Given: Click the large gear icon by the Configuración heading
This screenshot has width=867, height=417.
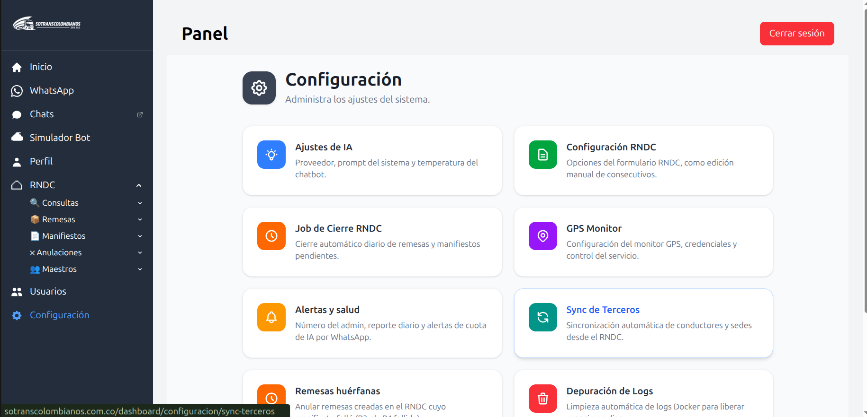Looking at the screenshot, I should pos(259,88).
